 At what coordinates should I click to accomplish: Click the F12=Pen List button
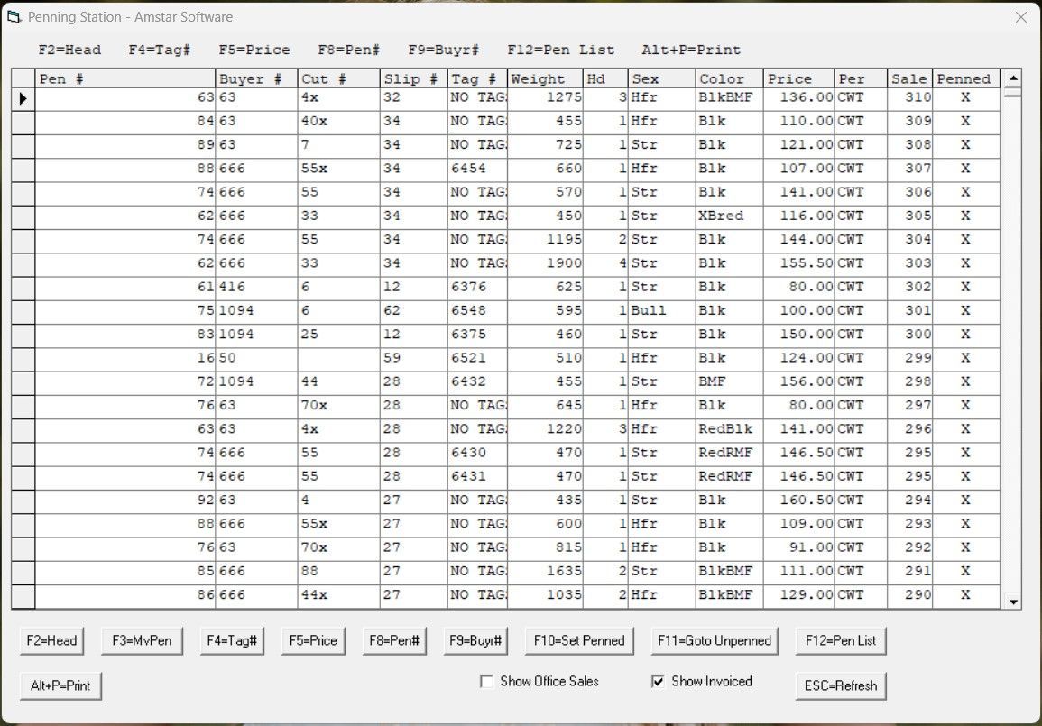point(841,640)
